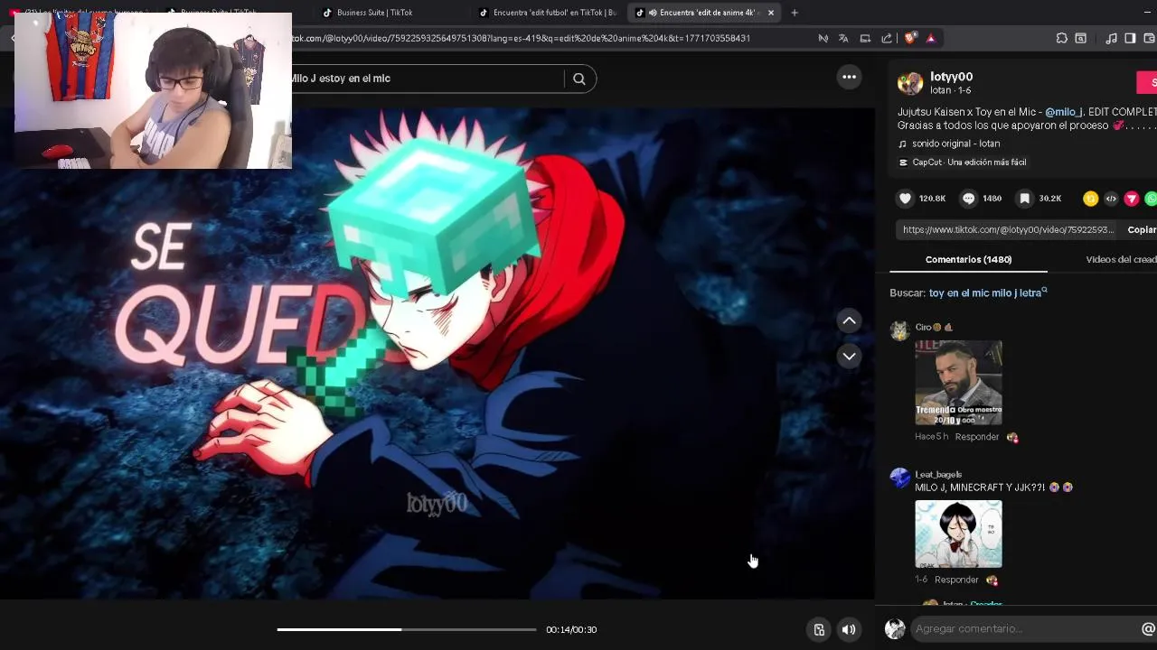The width and height of the screenshot is (1157, 650).
Task: Click Responder under l_eat_bagels comment
Action: click(x=956, y=580)
